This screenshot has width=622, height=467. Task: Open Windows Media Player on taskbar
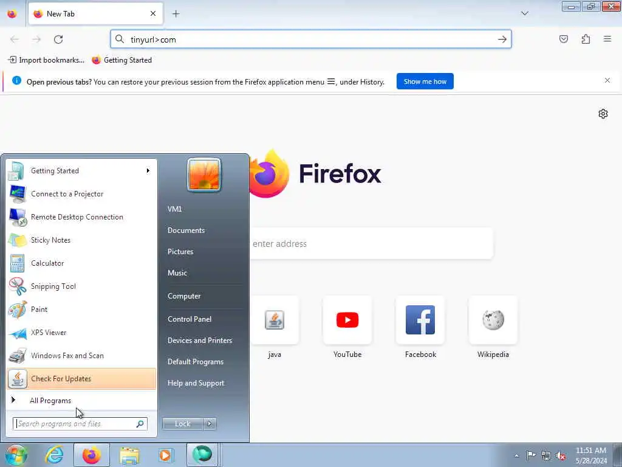(166, 455)
